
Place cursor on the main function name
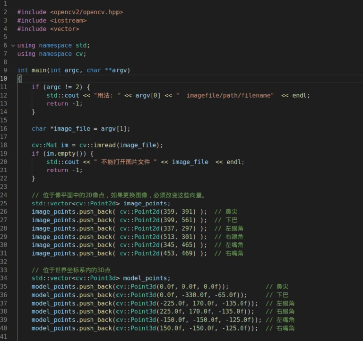(39, 70)
